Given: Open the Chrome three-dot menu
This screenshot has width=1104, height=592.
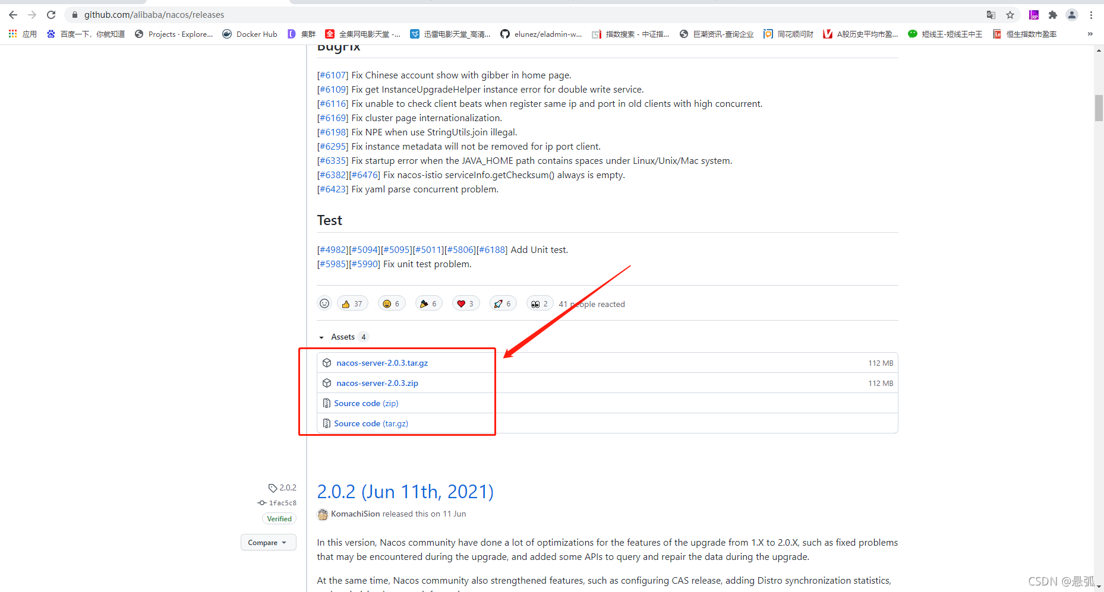Looking at the screenshot, I should point(1091,15).
